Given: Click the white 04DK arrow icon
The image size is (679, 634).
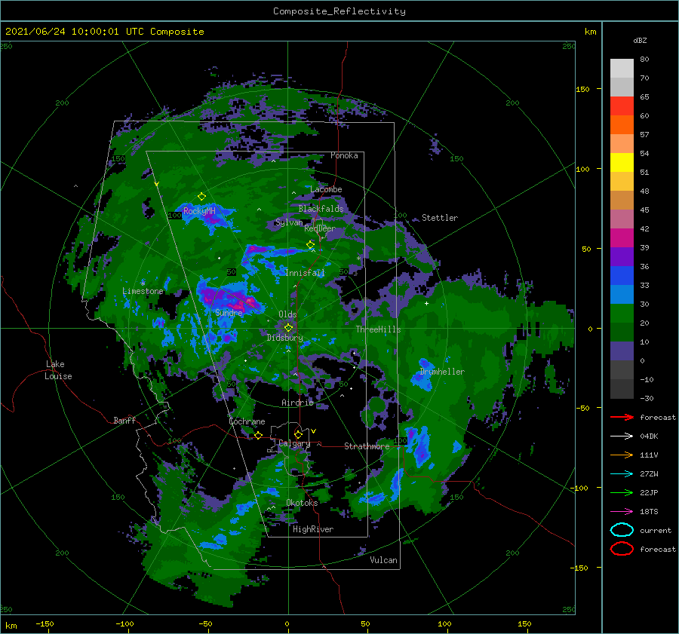Looking at the screenshot, I should pyautogui.click(x=622, y=436).
